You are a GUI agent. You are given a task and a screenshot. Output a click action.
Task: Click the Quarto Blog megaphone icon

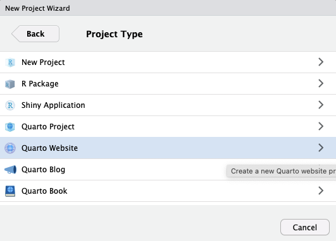coord(10,170)
